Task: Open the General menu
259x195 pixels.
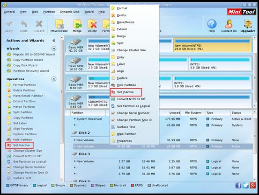Action: point(9,12)
